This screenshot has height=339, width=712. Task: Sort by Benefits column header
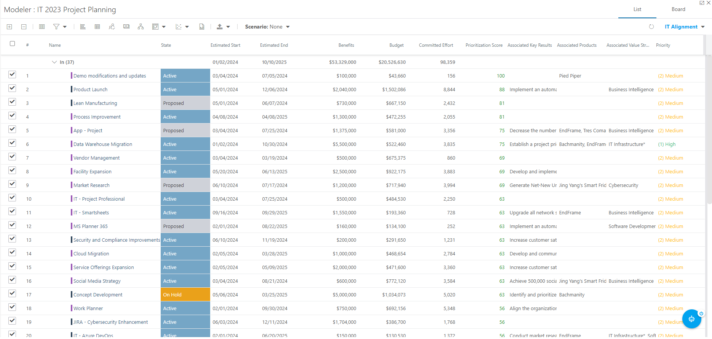pos(346,45)
